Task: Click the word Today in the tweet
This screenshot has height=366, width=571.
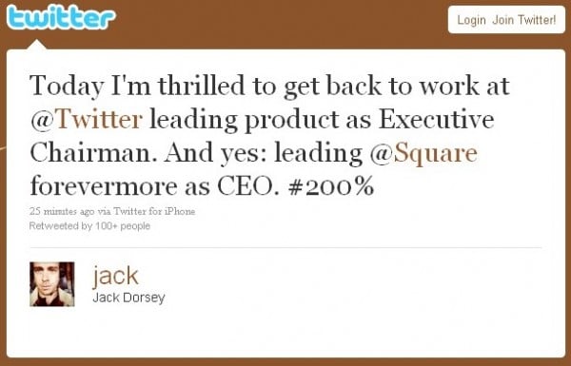Action: [67, 87]
